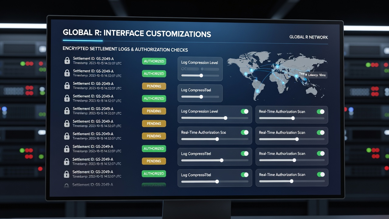Click Settlement ID text beside last full AUTHORIZED badge
The height and width of the screenshot is (219, 389).
coord(93,172)
